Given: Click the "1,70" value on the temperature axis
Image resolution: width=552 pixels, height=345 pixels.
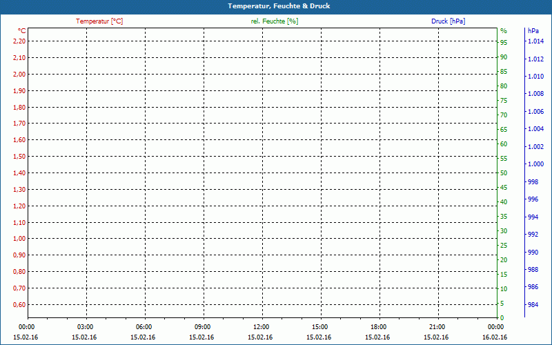Looking at the screenshot, I should pos(19,124).
